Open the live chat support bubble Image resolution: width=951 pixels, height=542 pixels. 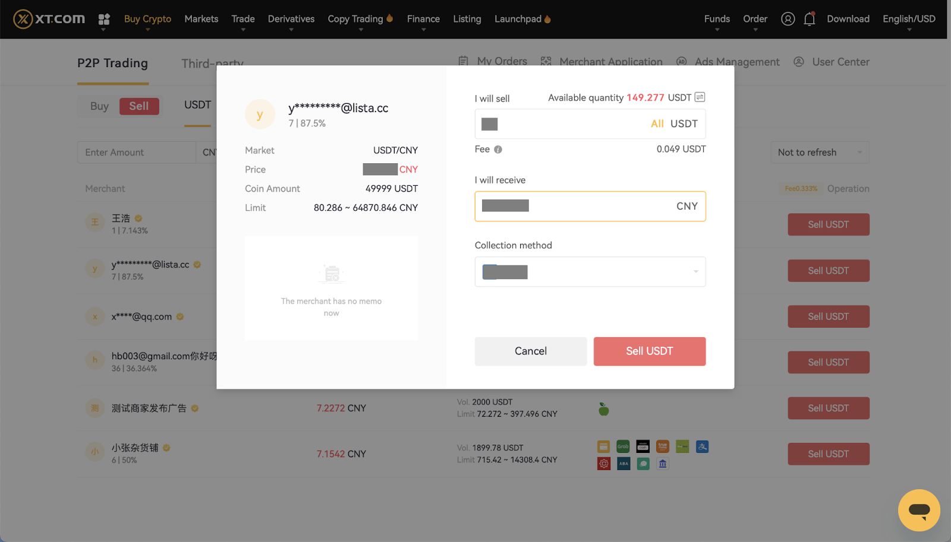918,510
